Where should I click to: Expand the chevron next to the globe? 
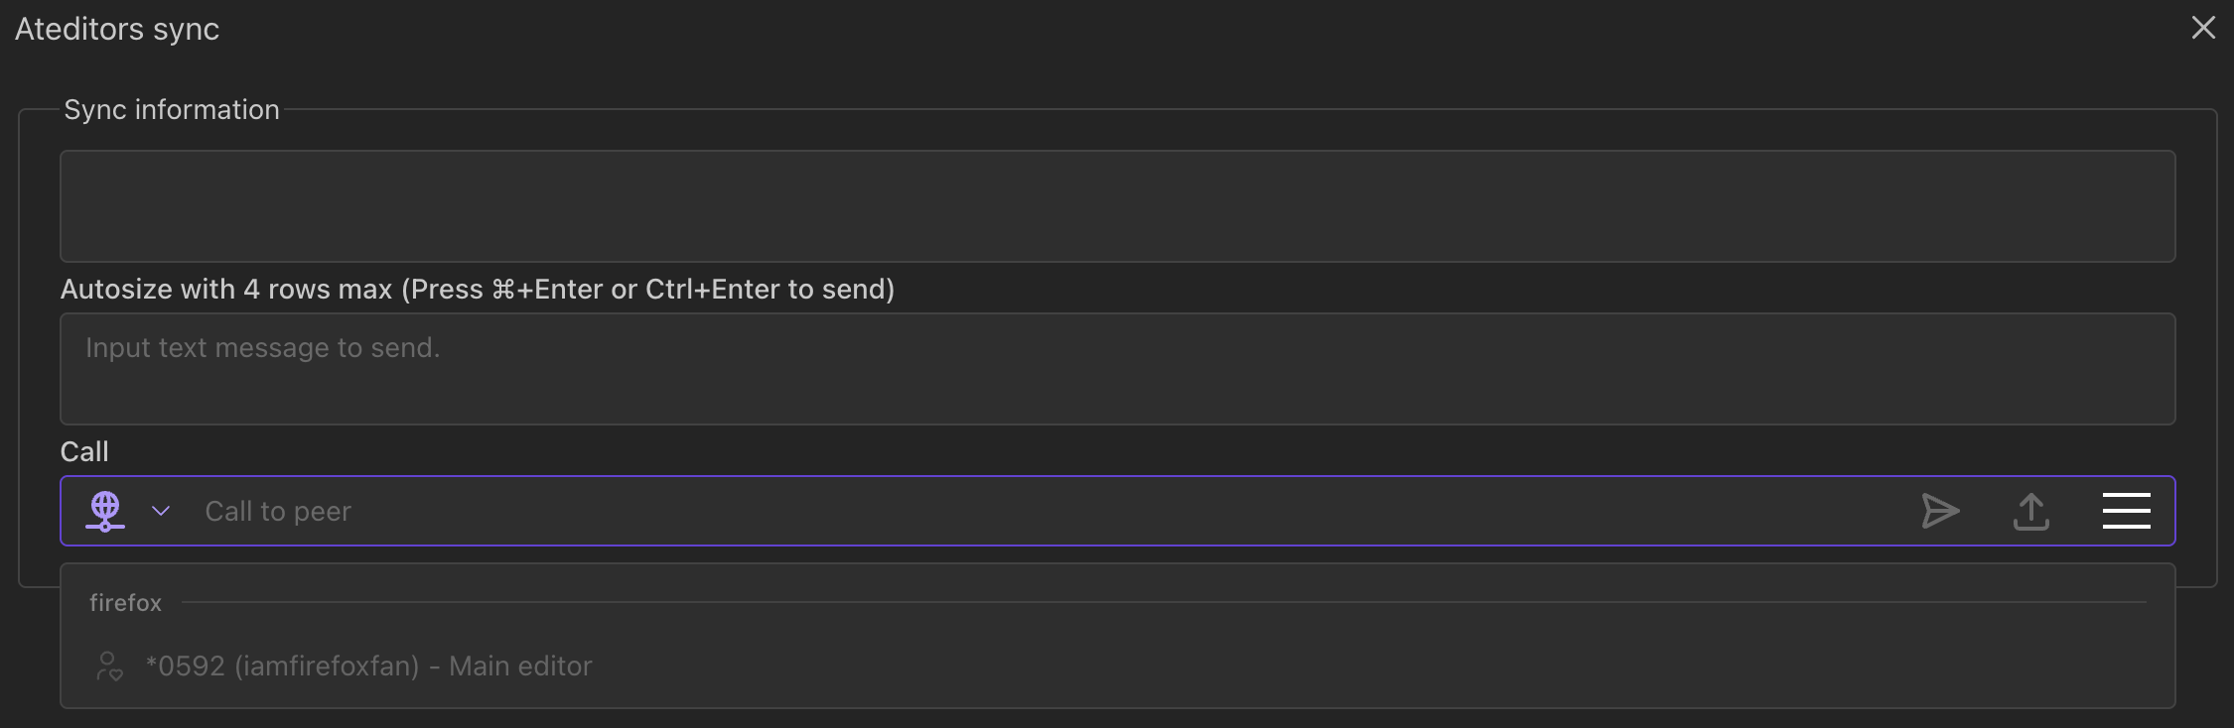point(161,511)
